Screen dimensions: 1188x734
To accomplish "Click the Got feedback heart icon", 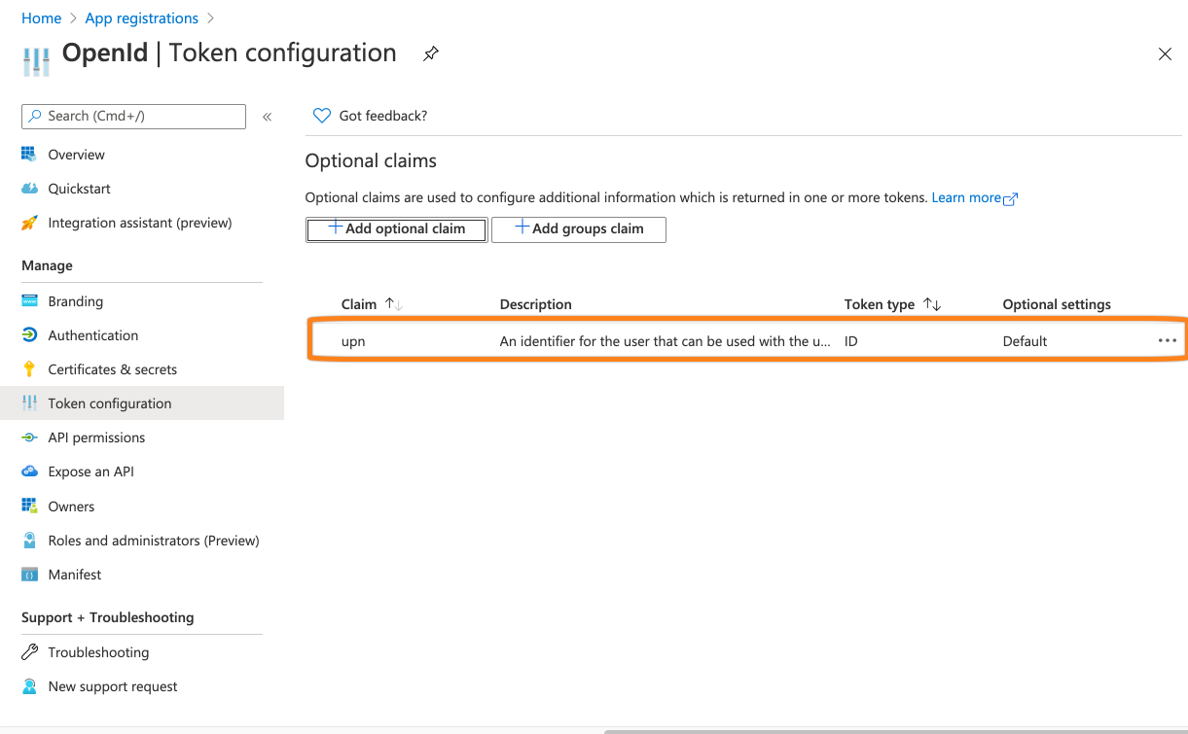I will 322,116.
